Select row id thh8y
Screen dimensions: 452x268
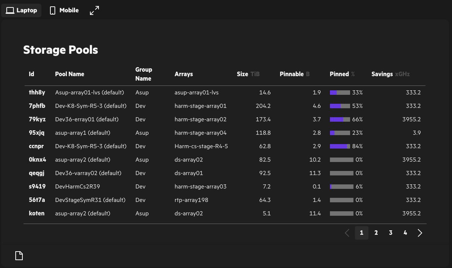point(37,92)
